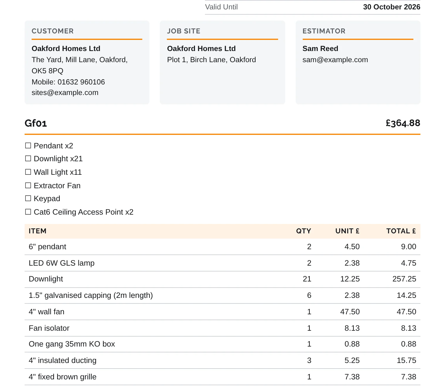Click the Downlight total 257.25
The width and height of the screenshot is (445, 387).
pyautogui.click(x=404, y=279)
